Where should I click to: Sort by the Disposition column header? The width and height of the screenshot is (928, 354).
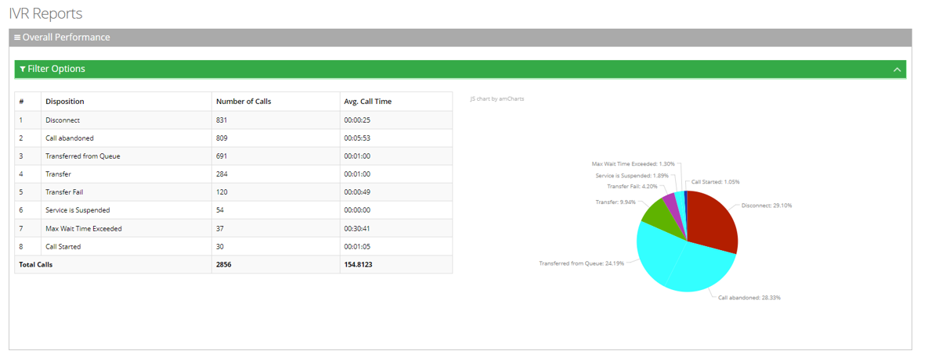pos(65,102)
